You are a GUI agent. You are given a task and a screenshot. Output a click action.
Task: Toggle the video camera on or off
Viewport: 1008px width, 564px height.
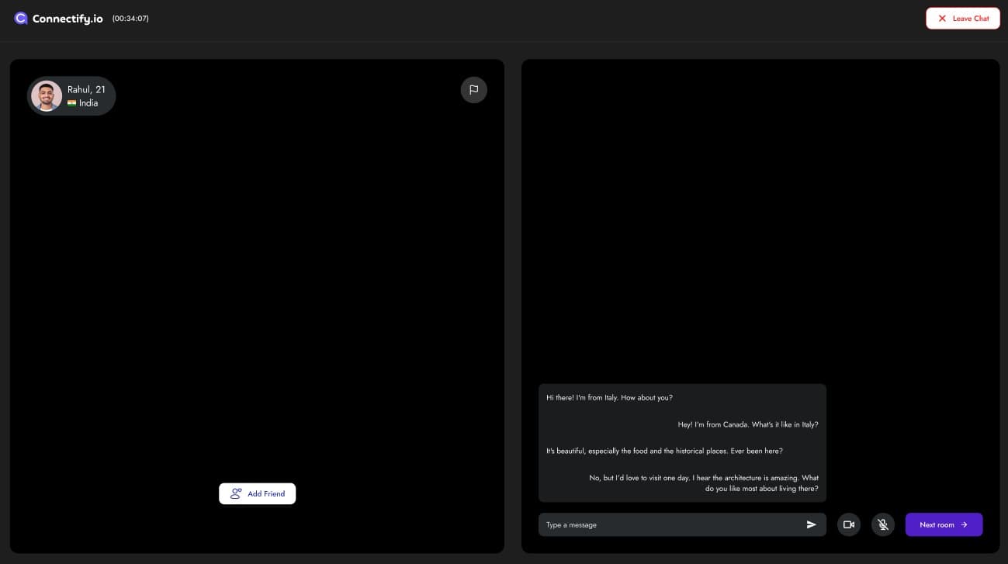(x=849, y=524)
